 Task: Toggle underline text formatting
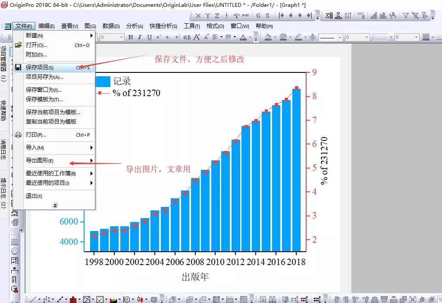click(149, 37)
